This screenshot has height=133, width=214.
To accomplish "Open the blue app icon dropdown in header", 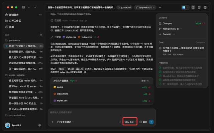I will pyautogui.click(x=185, y=7).
